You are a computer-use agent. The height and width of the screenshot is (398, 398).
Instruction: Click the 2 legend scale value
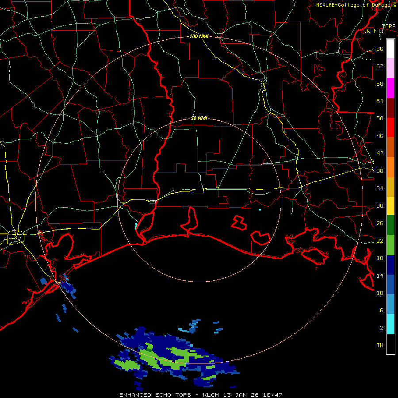pyautogui.click(x=382, y=328)
